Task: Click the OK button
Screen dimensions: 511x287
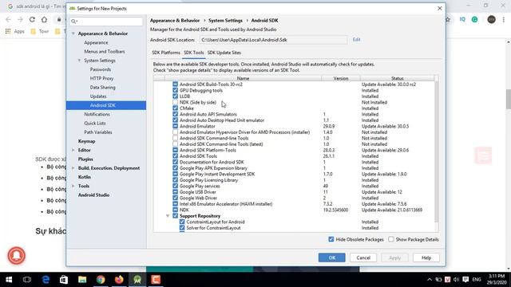Action: pyautogui.click(x=332, y=258)
